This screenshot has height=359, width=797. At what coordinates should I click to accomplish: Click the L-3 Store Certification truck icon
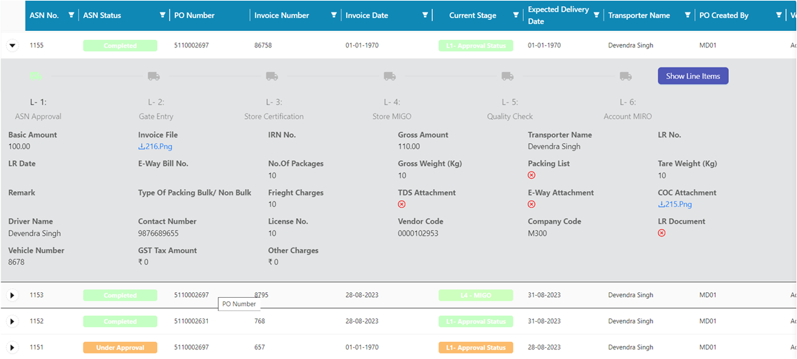pos(272,76)
